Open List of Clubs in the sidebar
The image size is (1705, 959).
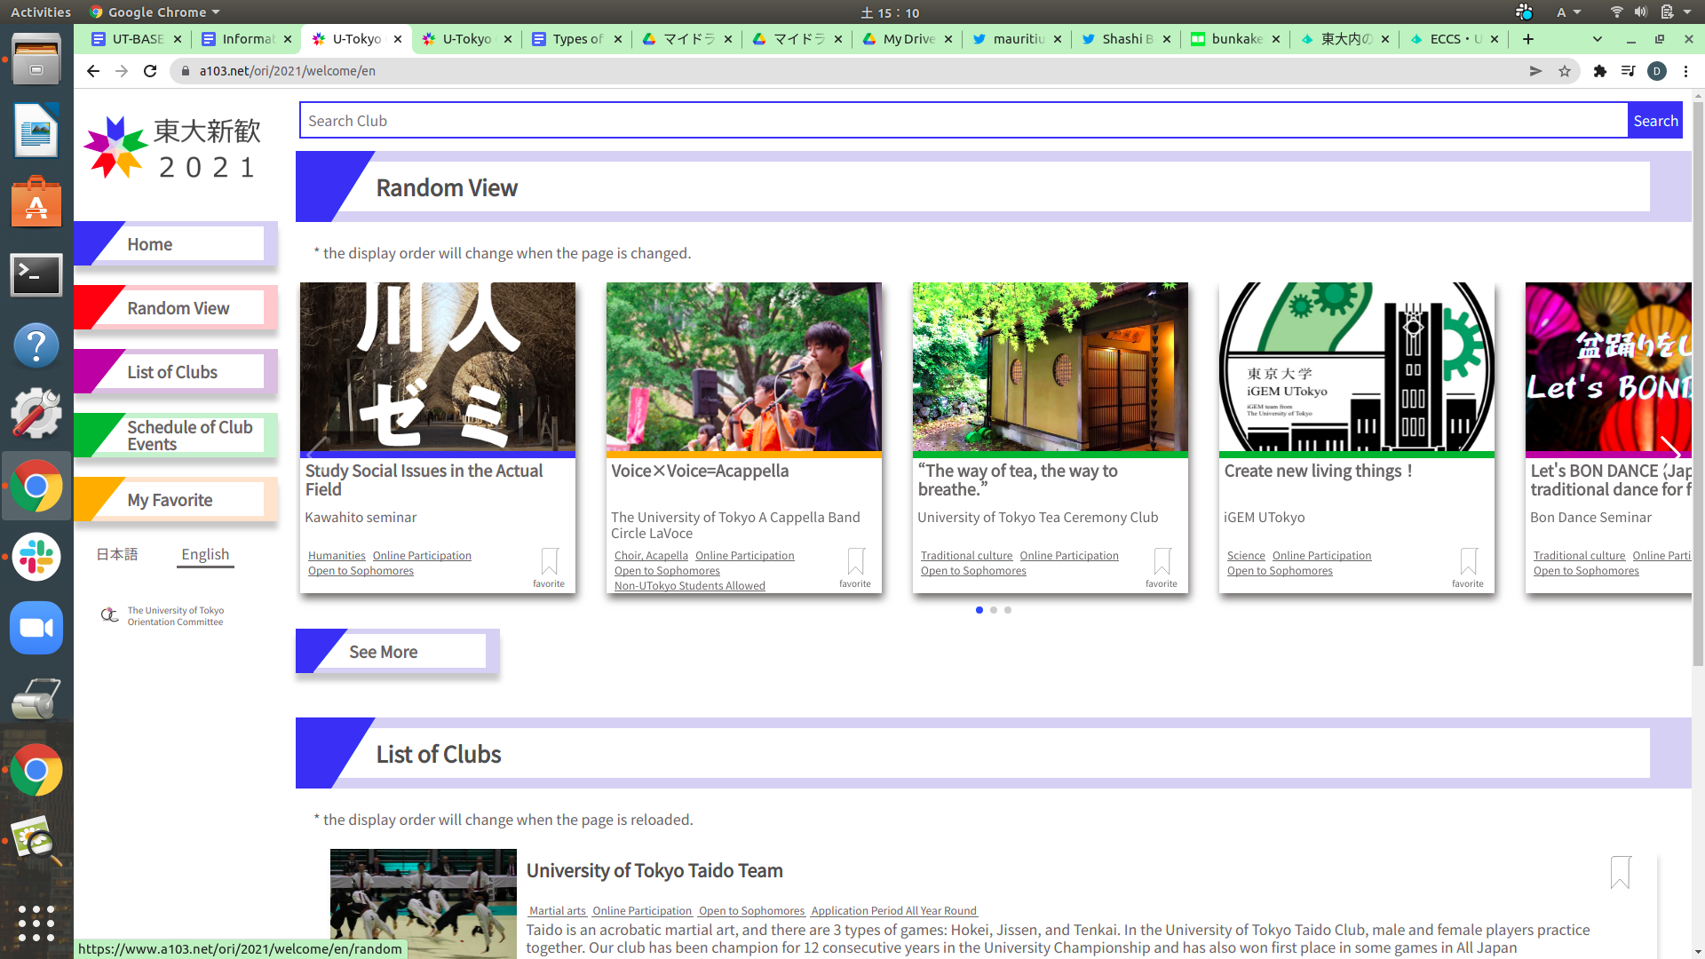176,372
